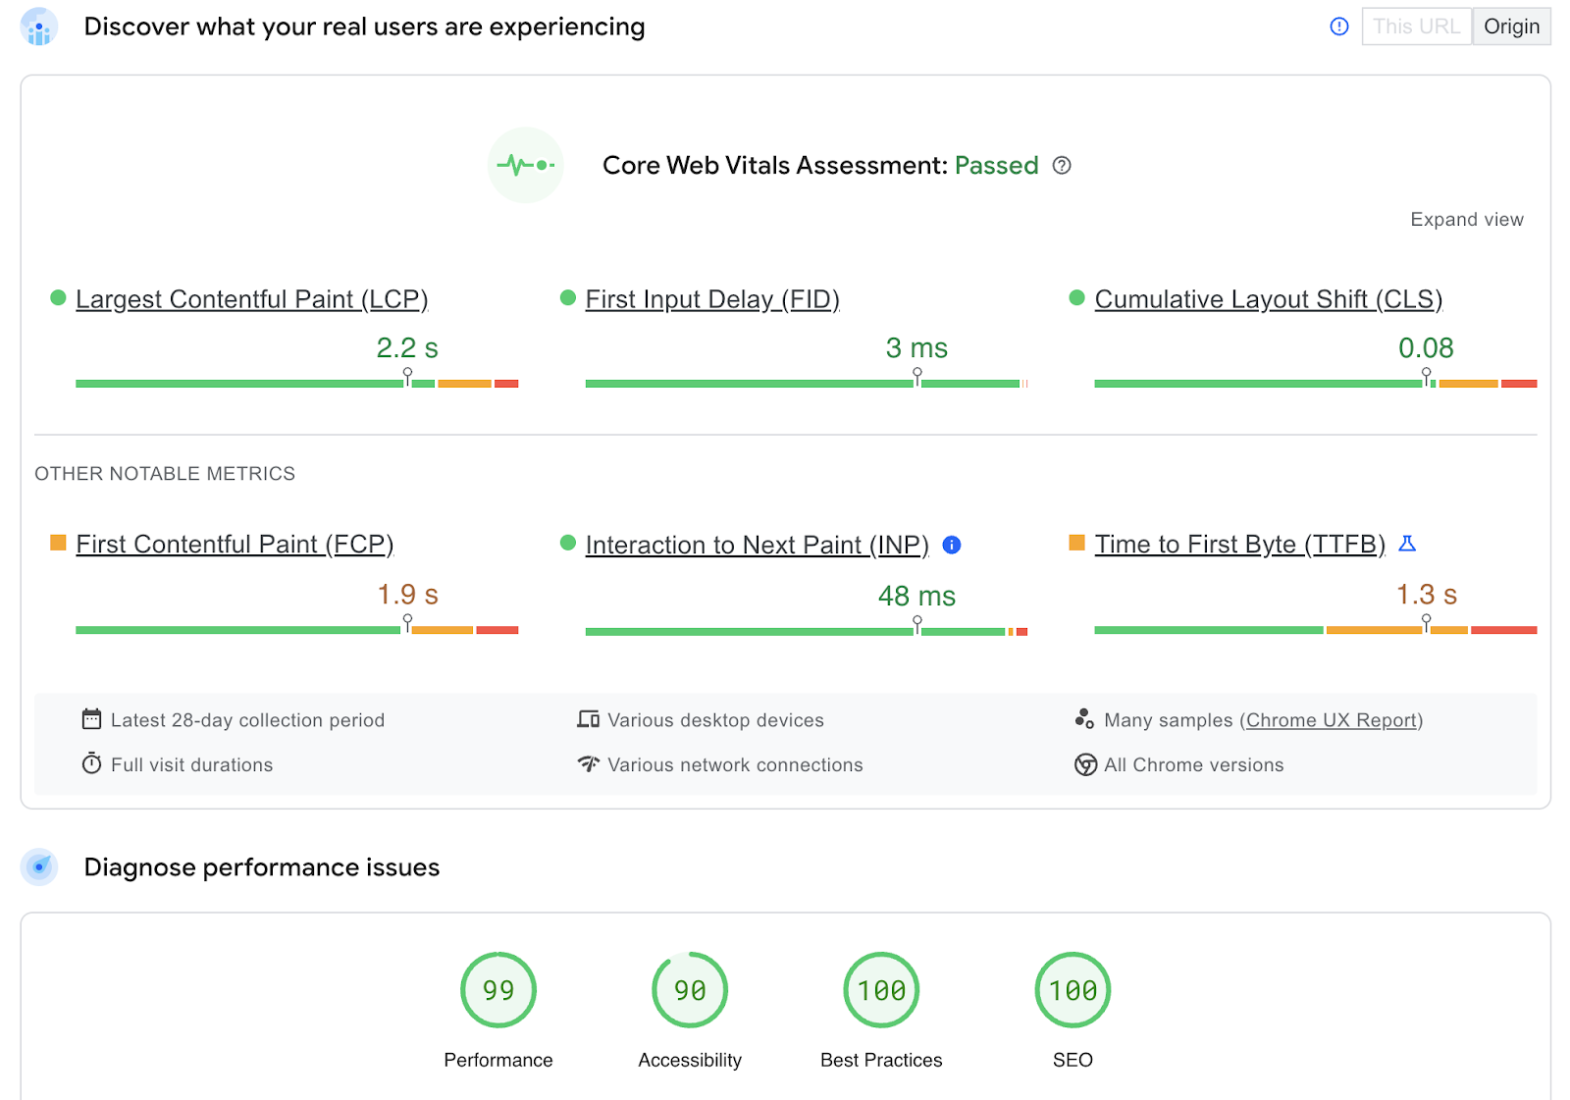Click the Core Web Vitals help question icon

(1062, 165)
